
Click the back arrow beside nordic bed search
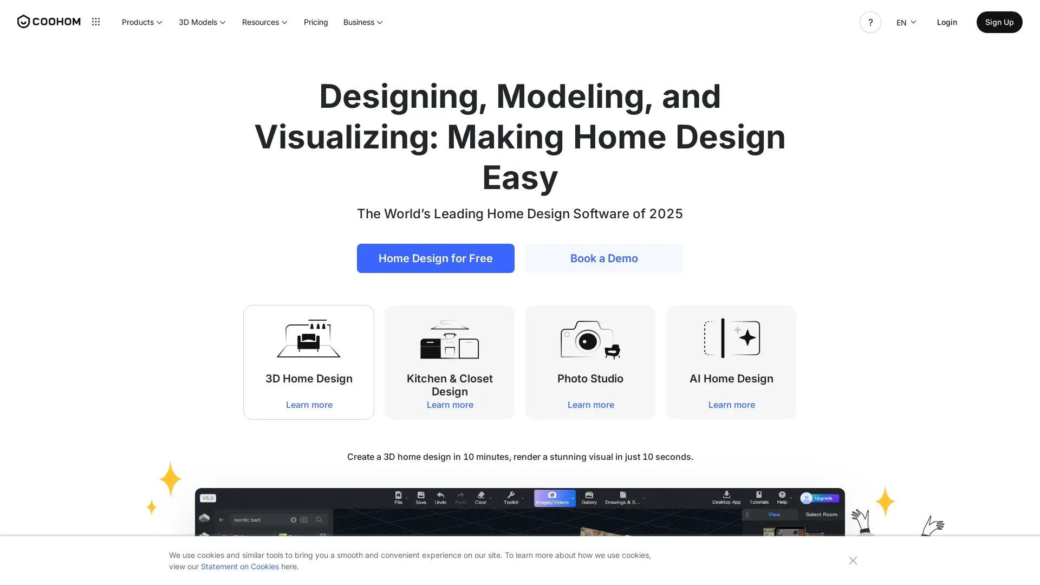[x=222, y=520]
